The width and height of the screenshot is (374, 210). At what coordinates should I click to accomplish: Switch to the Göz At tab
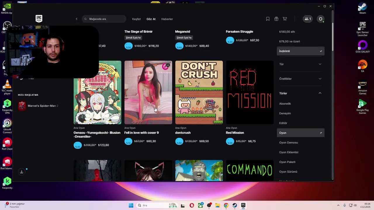(151, 19)
